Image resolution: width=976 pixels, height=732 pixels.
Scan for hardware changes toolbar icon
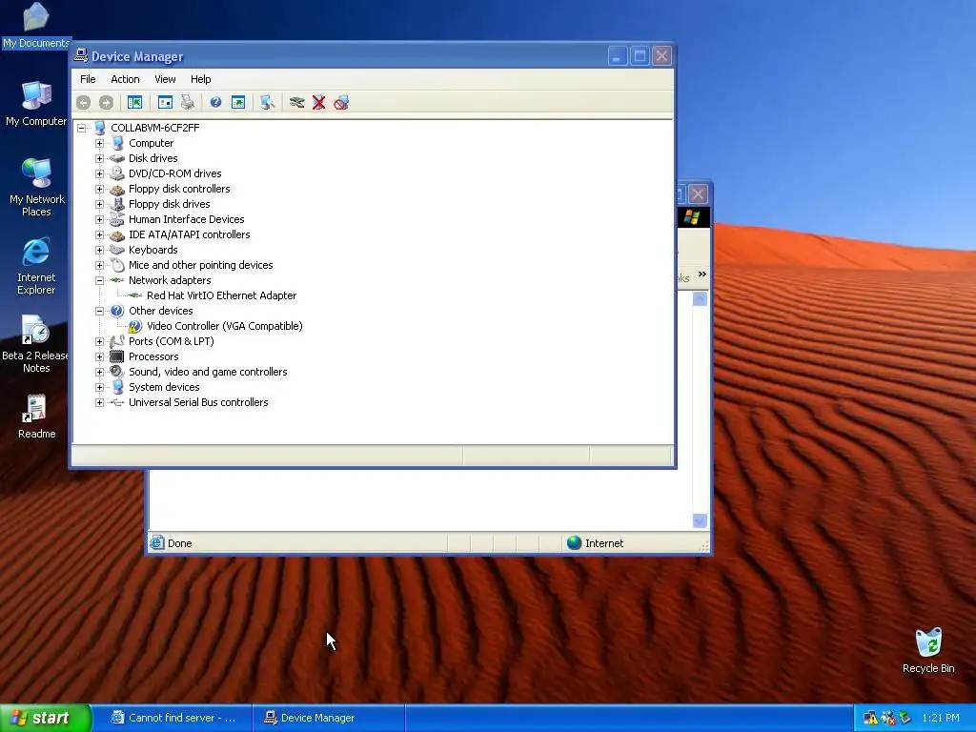point(268,102)
